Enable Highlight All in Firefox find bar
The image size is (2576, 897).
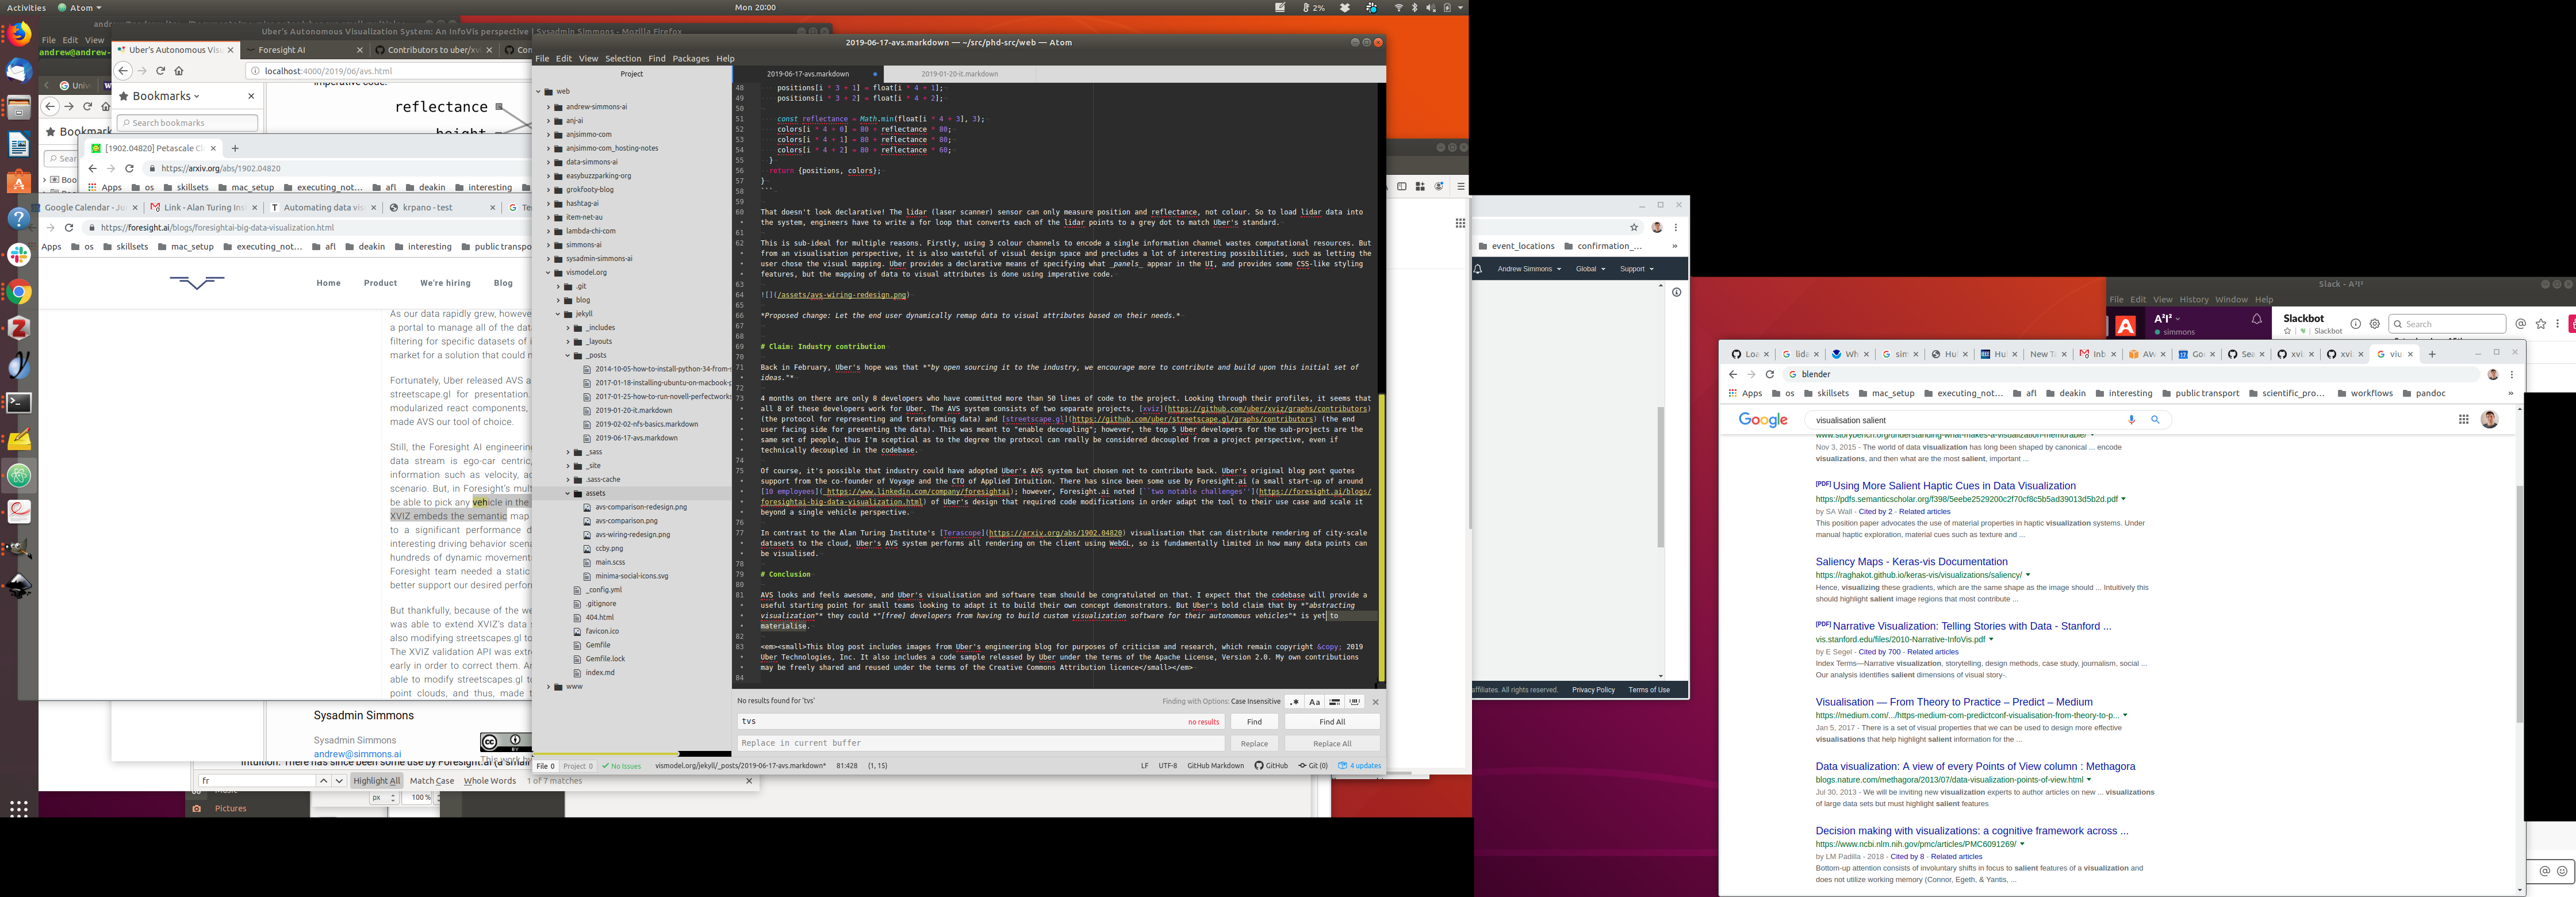click(x=376, y=781)
